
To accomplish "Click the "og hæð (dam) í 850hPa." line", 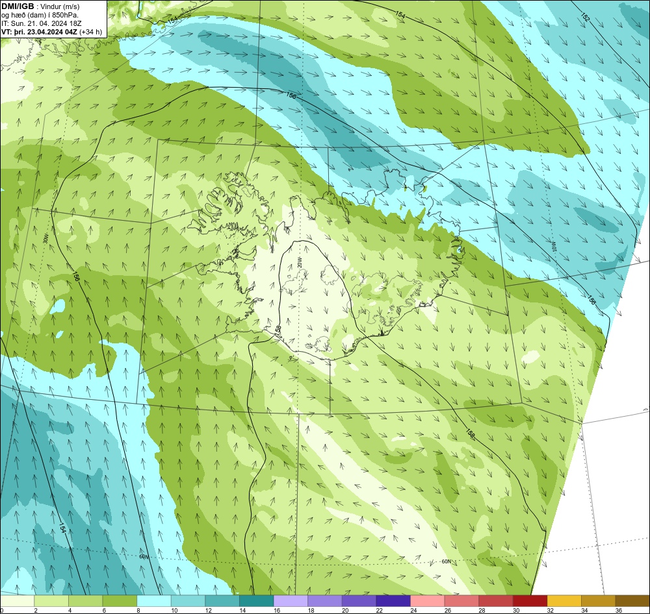I will 40,15.
